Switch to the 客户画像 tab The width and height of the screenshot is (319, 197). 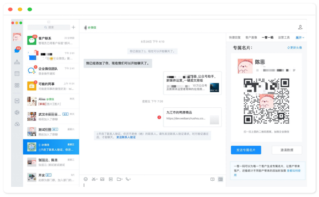tap(251, 38)
